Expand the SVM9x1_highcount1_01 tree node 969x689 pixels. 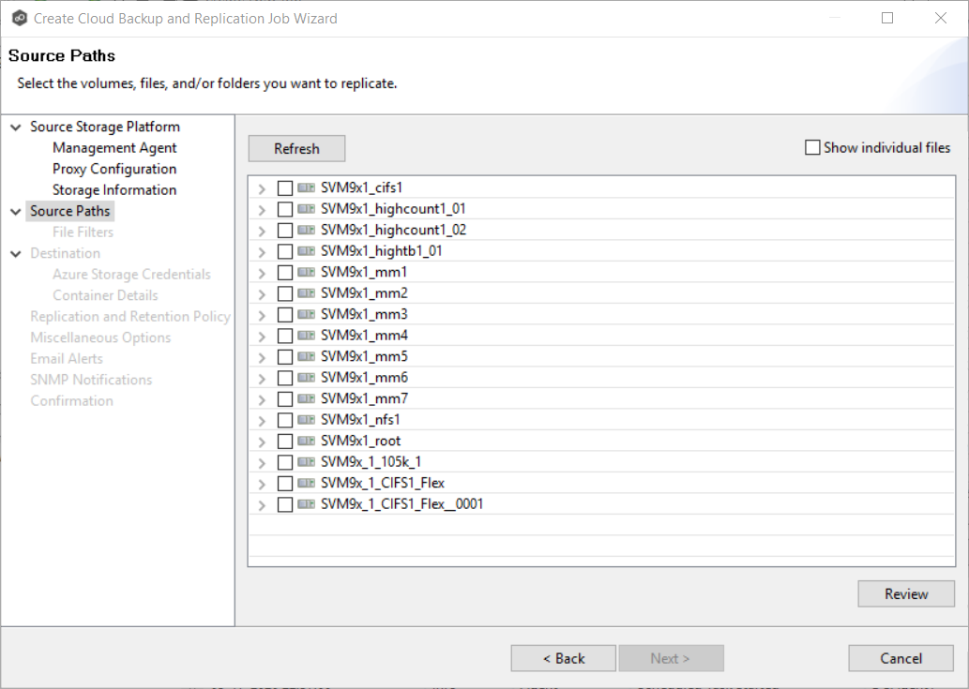tap(262, 208)
